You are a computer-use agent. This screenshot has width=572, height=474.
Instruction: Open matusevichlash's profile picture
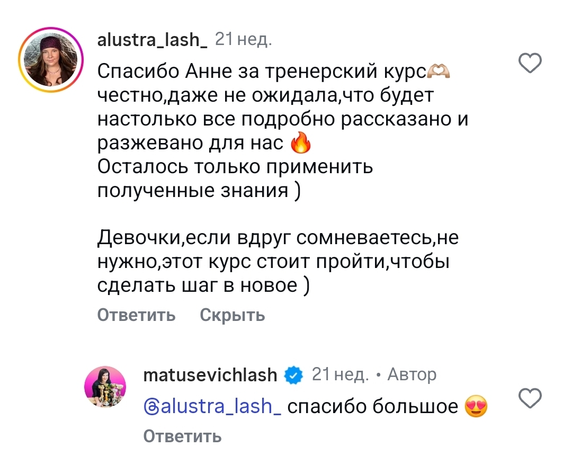click(105, 387)
